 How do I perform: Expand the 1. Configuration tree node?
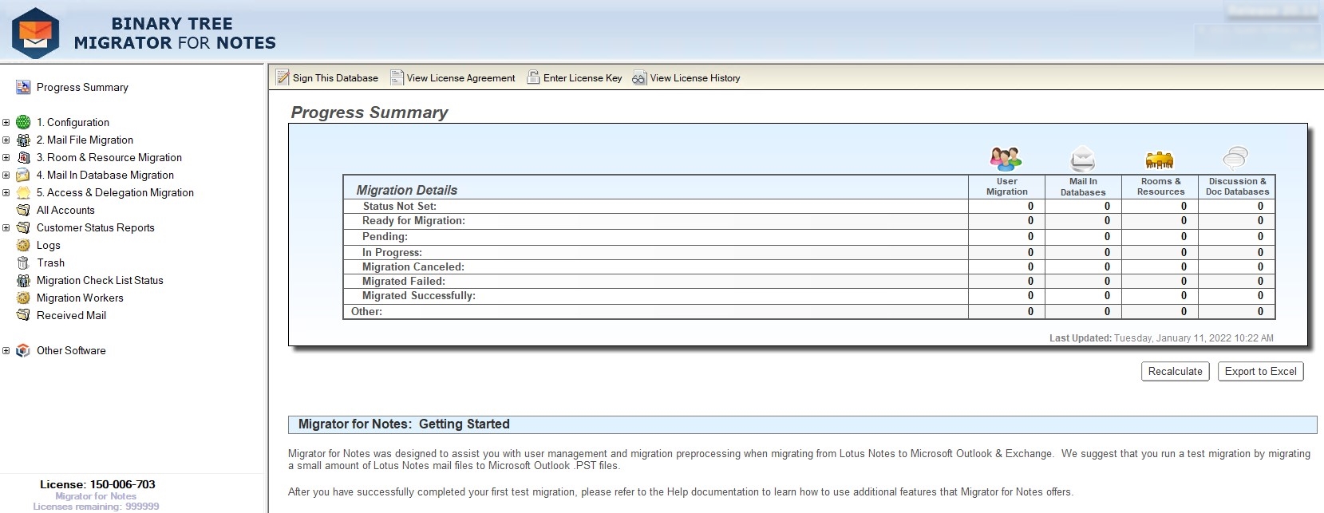pyautogui.click(x=6, y=122)
